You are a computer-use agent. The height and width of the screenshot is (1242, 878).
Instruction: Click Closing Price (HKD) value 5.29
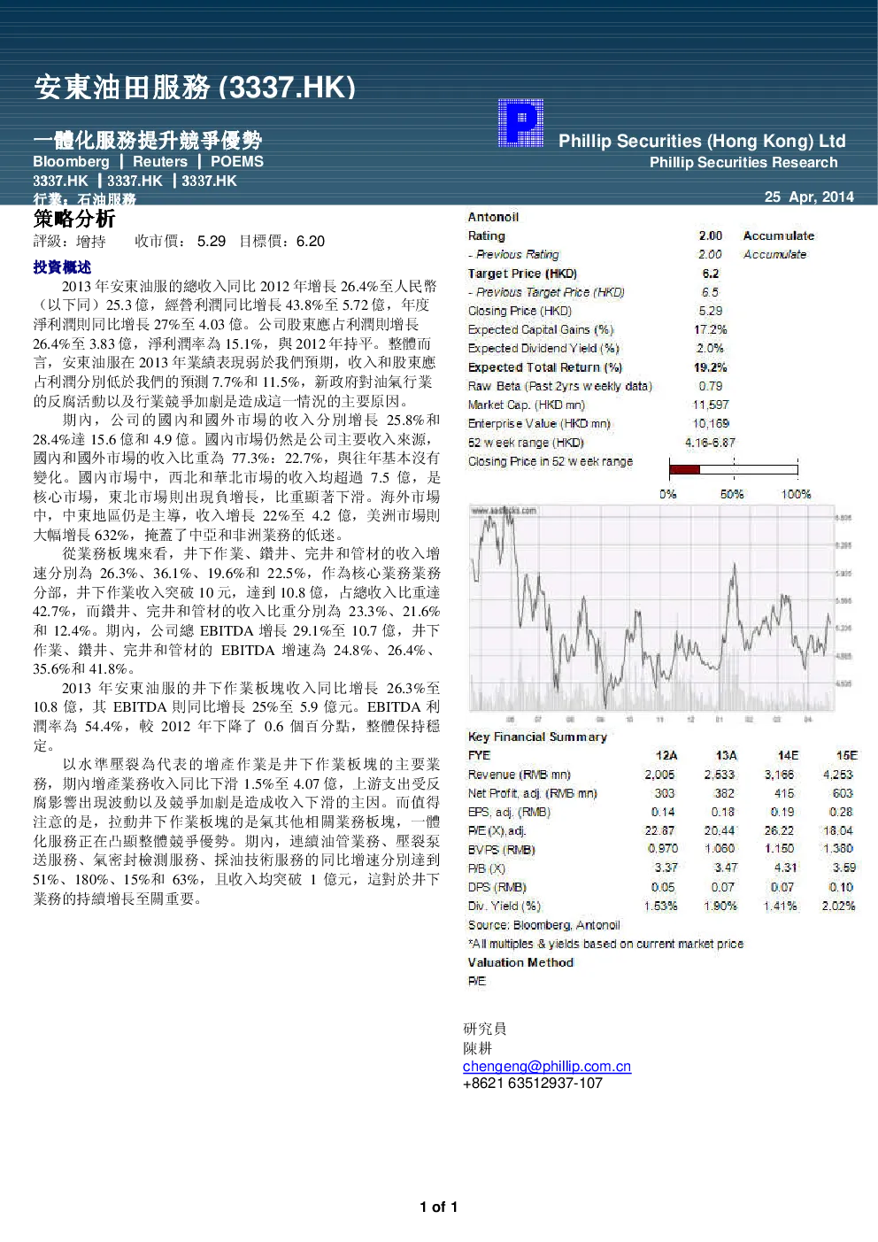[711, 311]
